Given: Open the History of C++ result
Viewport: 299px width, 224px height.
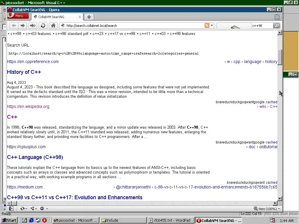Looking at the screenshot, I should click(24, 72).
